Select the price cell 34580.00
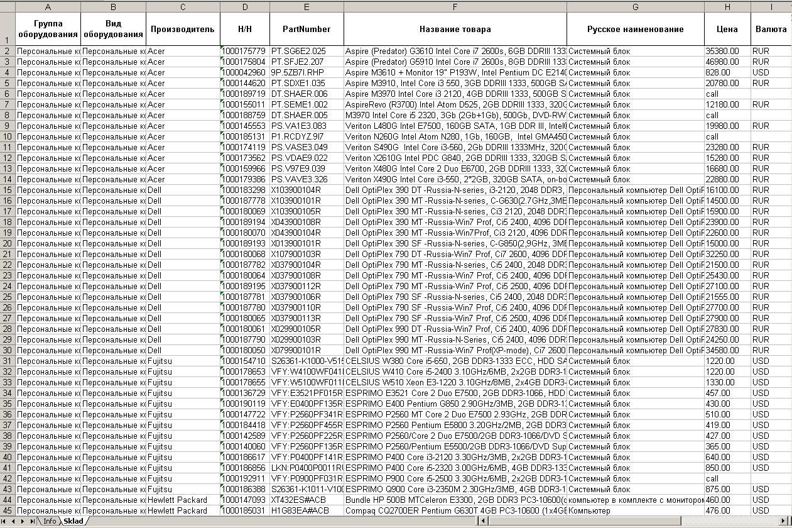Screen dimensions: 792x528 coord(727,350)
